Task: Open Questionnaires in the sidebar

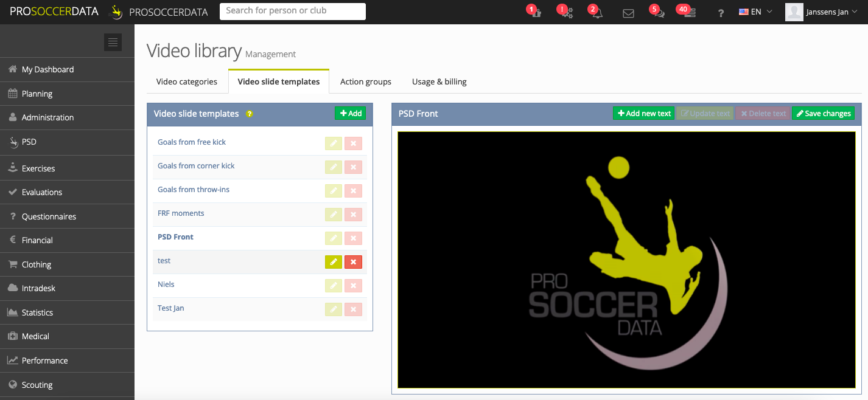Action: pyautogui.click(x=67, y=216)
